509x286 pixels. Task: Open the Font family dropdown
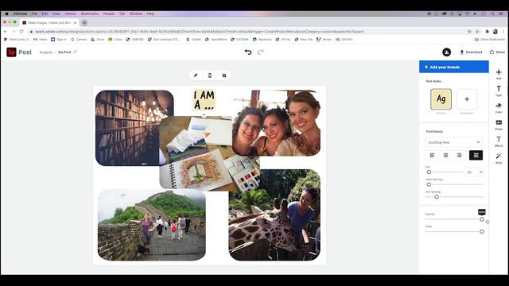(453, 142)
